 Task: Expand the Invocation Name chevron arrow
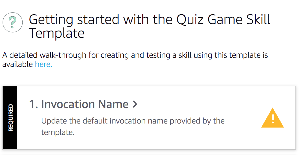point(135,104)
